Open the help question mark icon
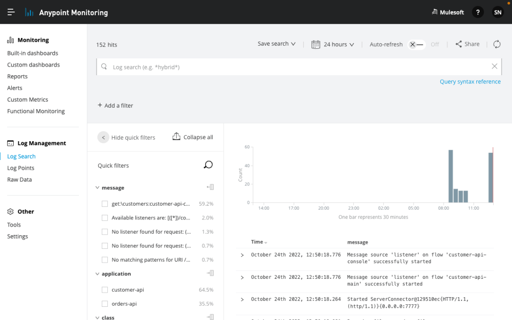Image resolution: width=512 pixels, height=320 pixels. pos(477,12)
